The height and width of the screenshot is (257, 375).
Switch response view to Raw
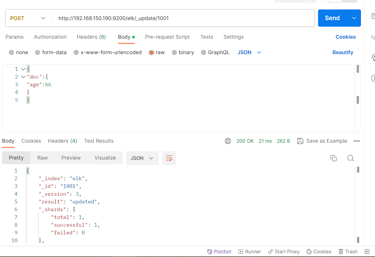[x=42, y=158]
